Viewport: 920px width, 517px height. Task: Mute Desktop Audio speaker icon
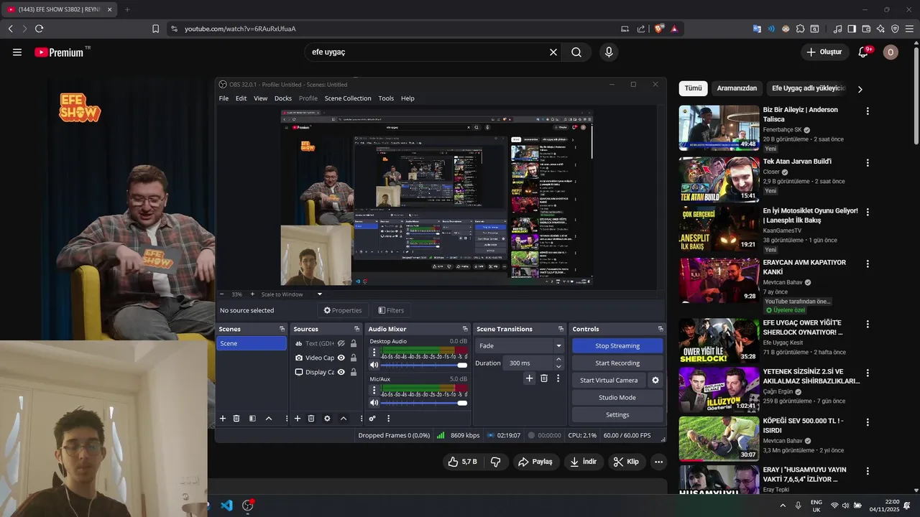(x=374, y=365)
